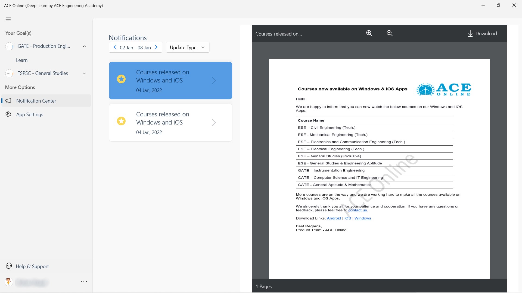
Task: Open the Update Type dropdown
Action: (x=187, y=47)
